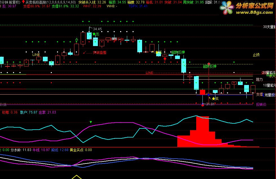Image resolution: width=276 pixels, height=179 pixels.
Task: Select the 黄金买点: 0.00 readout
Action: pos(81,150)
